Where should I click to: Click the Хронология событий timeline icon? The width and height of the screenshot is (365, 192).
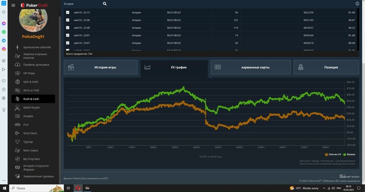pyautogui.click(x=17, y=47)
